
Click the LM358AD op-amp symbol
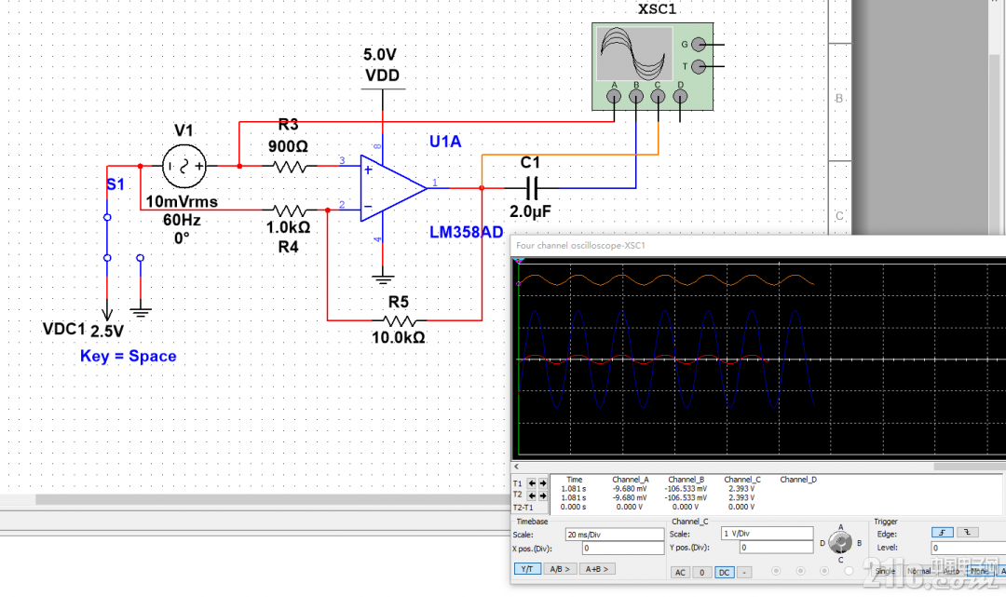coord(393,188)
